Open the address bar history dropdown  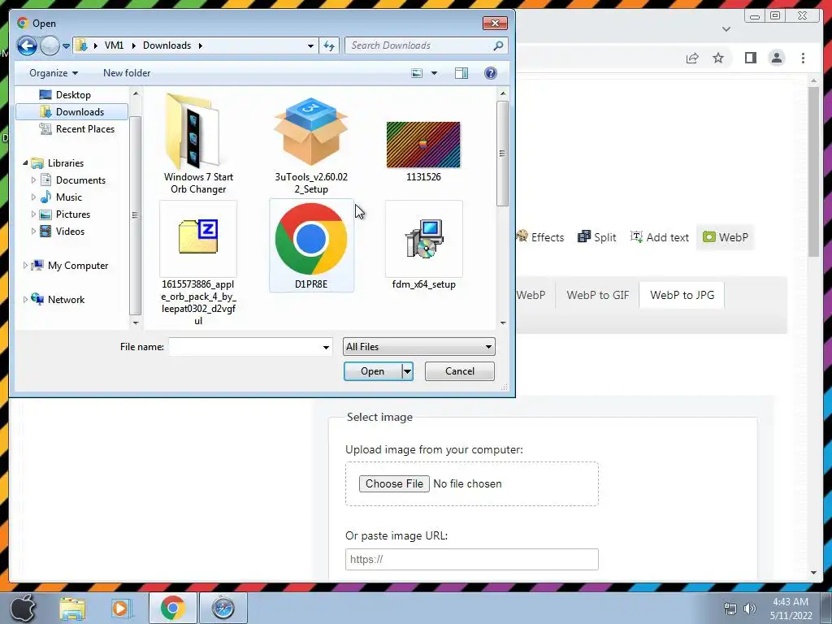[x=311, y=45]
